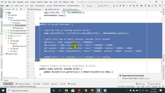Toggle the Build Variants side panel

[2, 50]
